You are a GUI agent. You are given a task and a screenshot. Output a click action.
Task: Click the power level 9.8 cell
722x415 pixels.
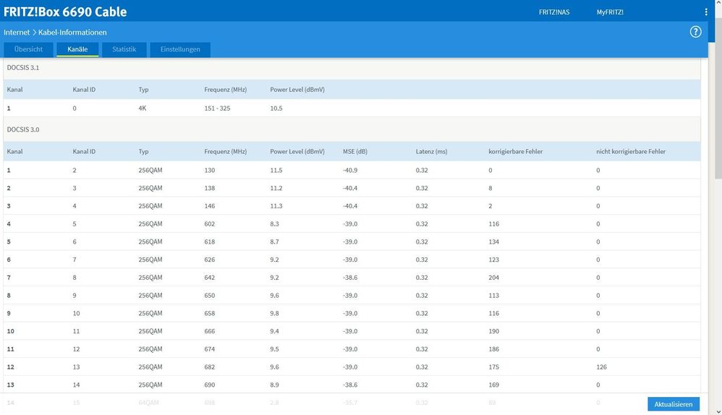click(x=274, y=313)
